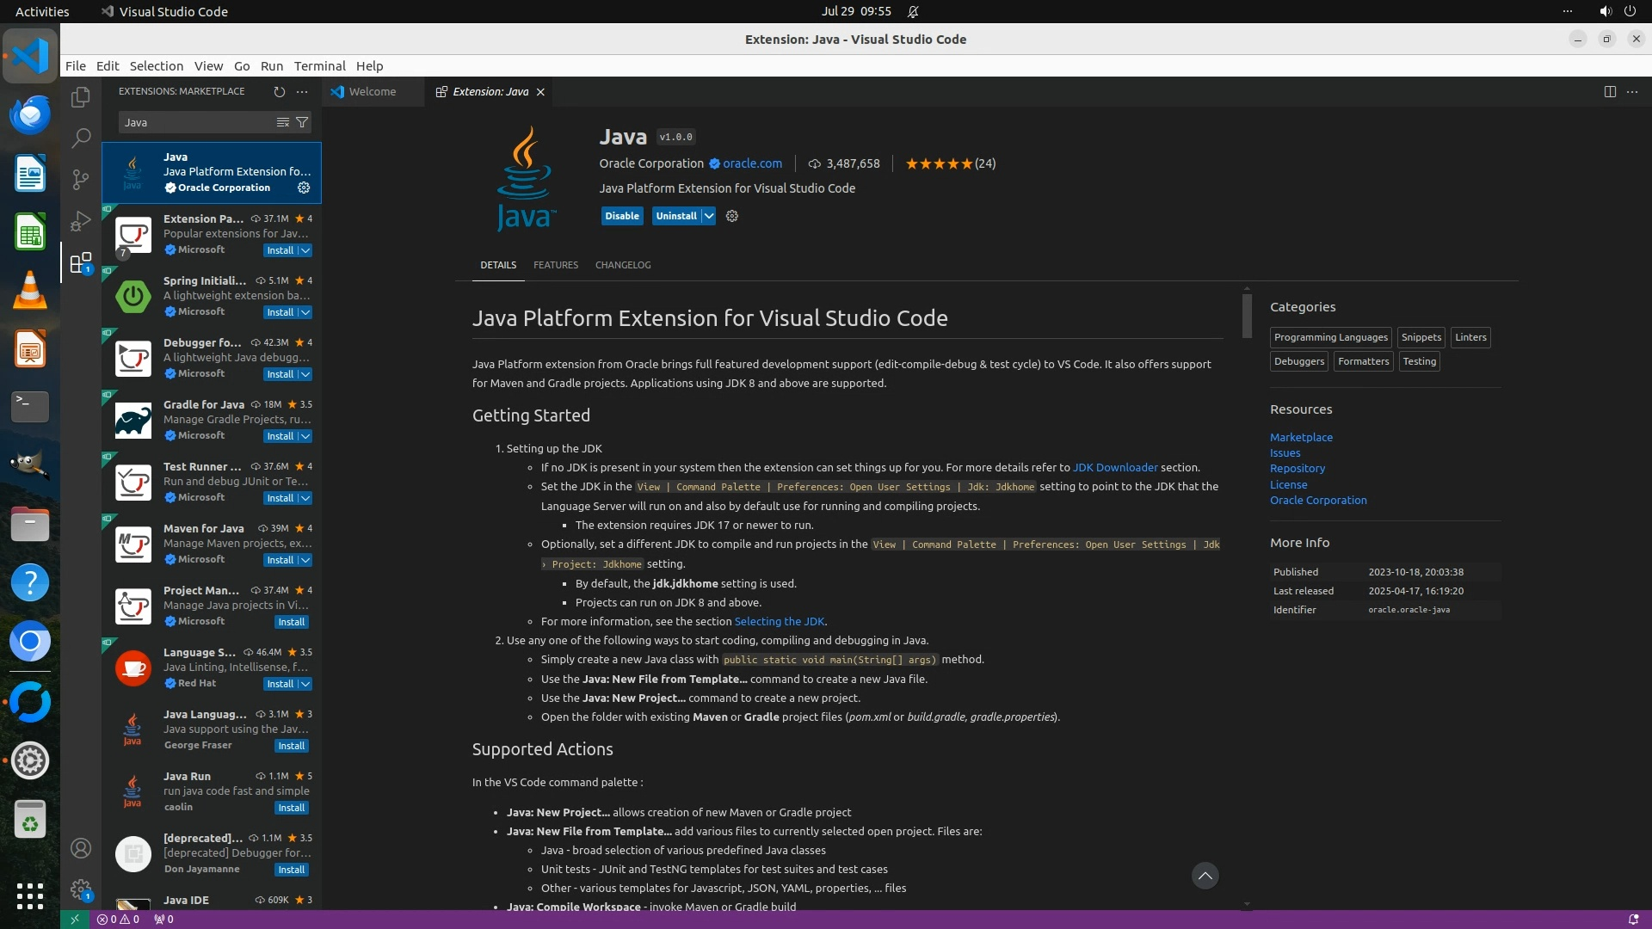Expand Uninstall button dropdown arrow
This screenshot has width=1652, height=929.
[x=709, y=216]
